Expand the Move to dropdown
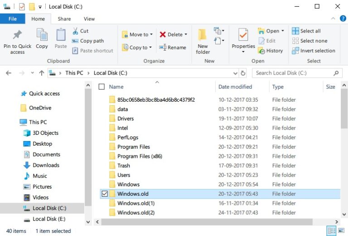The height and width of the screenshot is (236, 348). coord(151,34)
